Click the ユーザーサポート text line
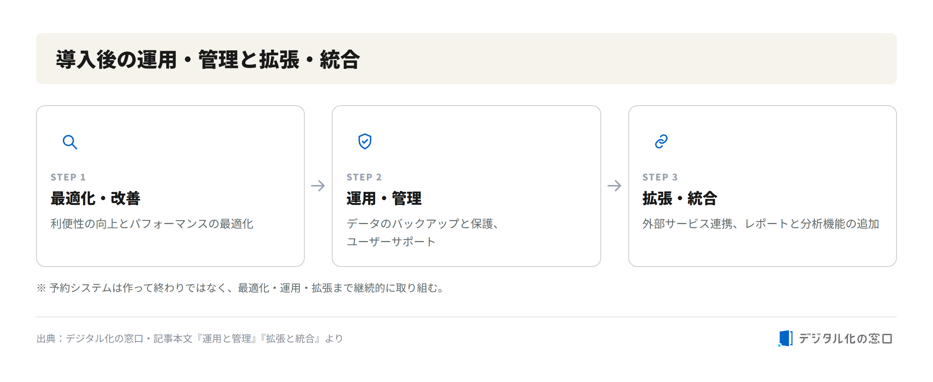Image resolution: width=933 pixels, height=382 pixels. click(391, 241)
